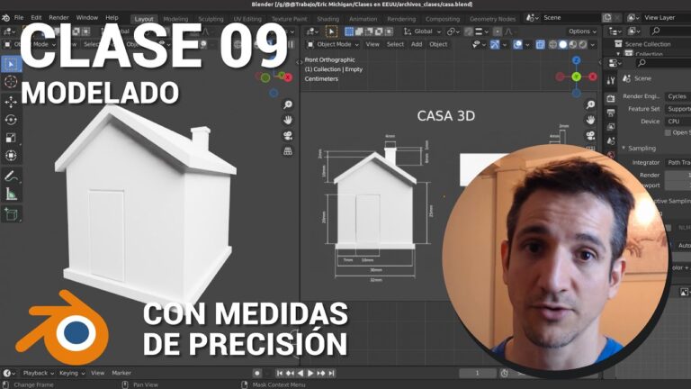Toggle viewport overlays display

[518, 44]
